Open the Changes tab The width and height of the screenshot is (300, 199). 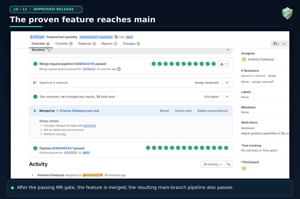(132, 44)
